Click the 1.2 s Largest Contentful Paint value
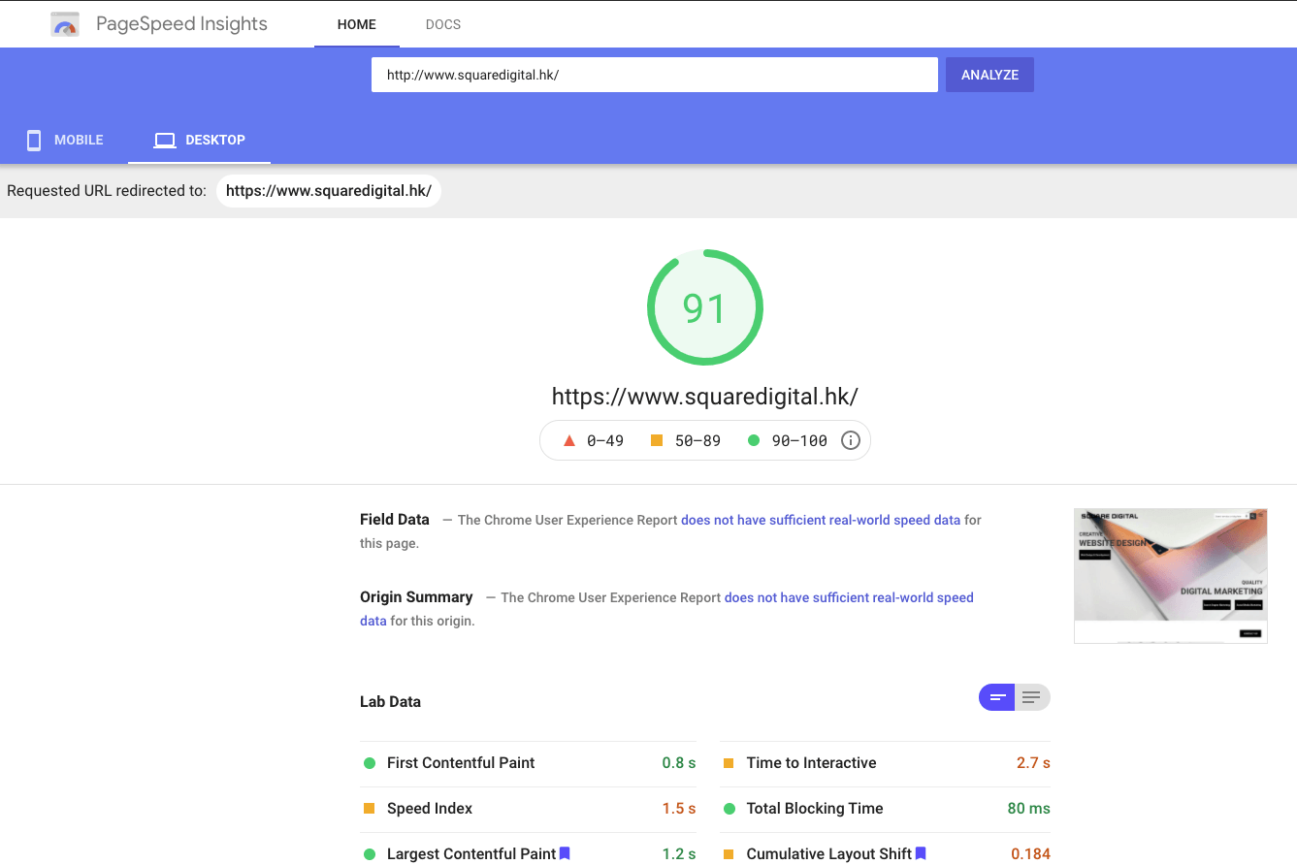The image size is (1297, 865). 679,854
